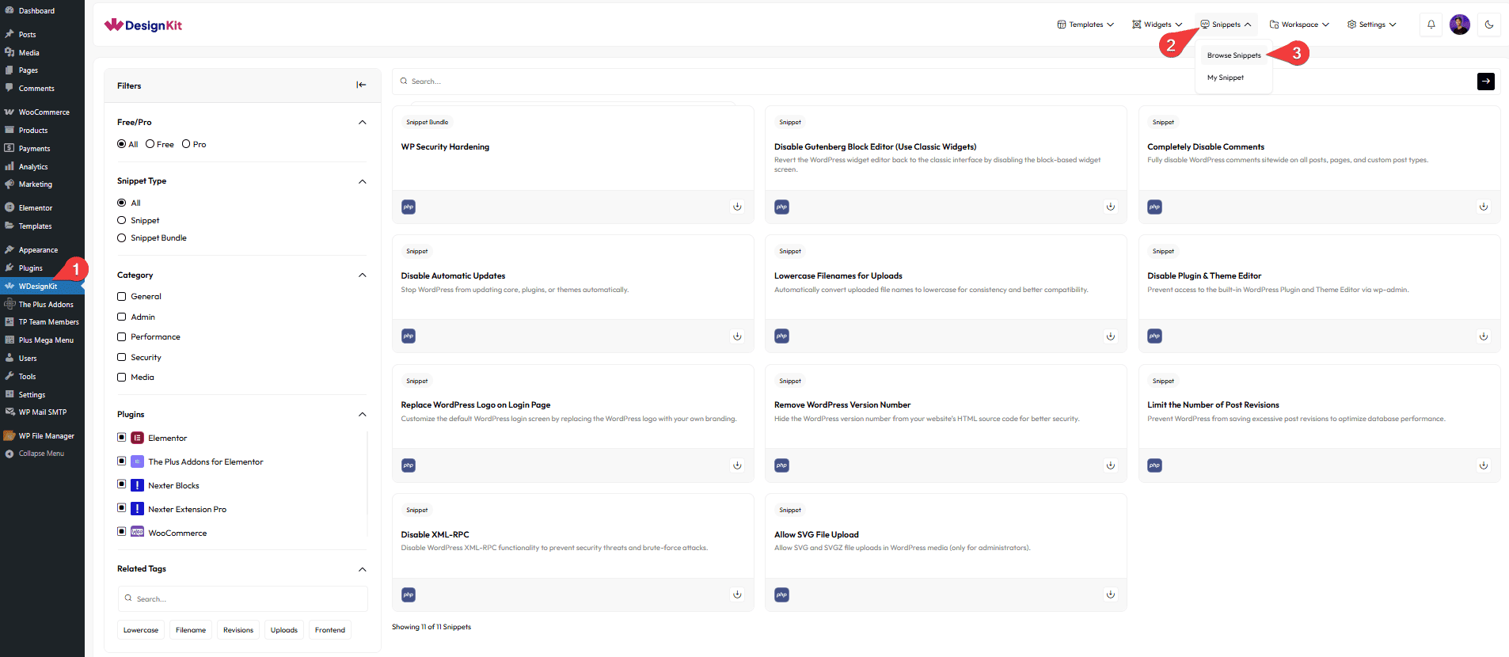Choose Browse Snippets from menu

point(1233,55)
